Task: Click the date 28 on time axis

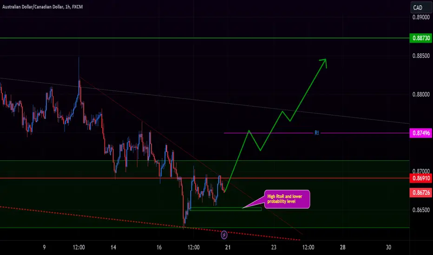Action: pyautogui.click(x=342, y=247)
